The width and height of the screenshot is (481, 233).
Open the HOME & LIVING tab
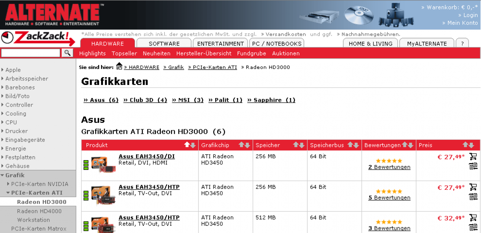[371, 43]
